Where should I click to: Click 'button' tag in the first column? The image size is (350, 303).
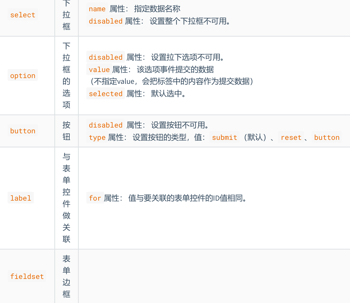tap(23, 131)
